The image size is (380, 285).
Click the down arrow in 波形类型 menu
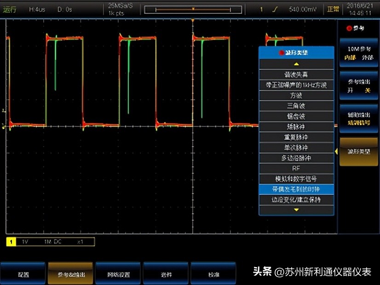[296, 211]
